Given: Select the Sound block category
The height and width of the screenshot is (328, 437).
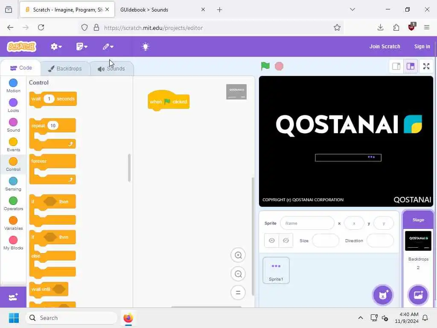Looking at the screenshot, I should (13, 125).
